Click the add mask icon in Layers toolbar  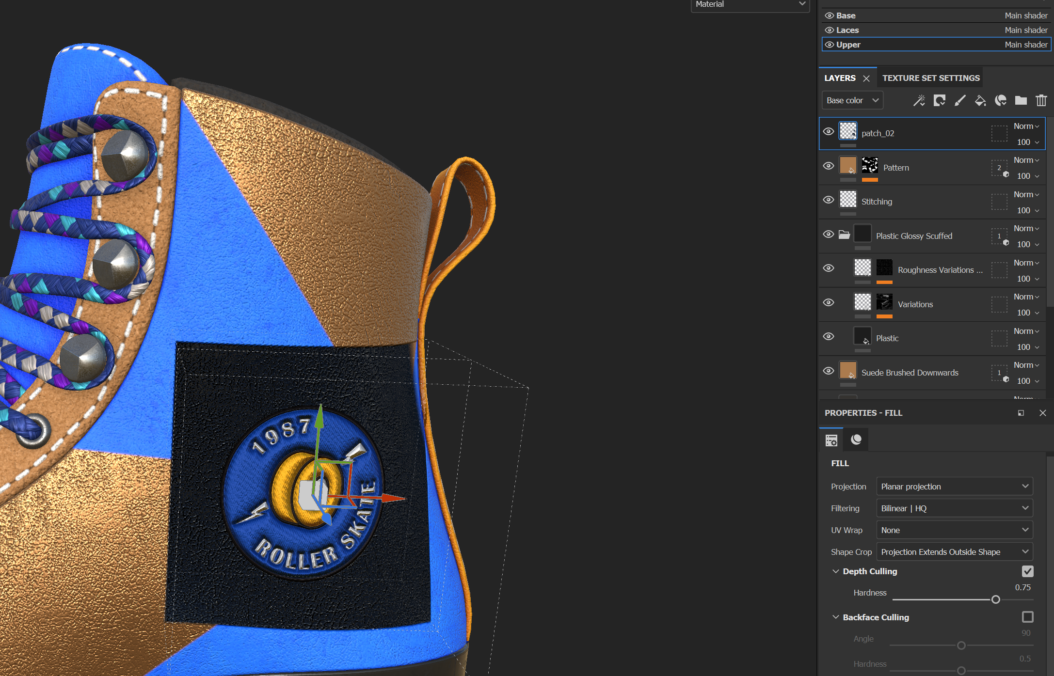(x=939, y=100)
